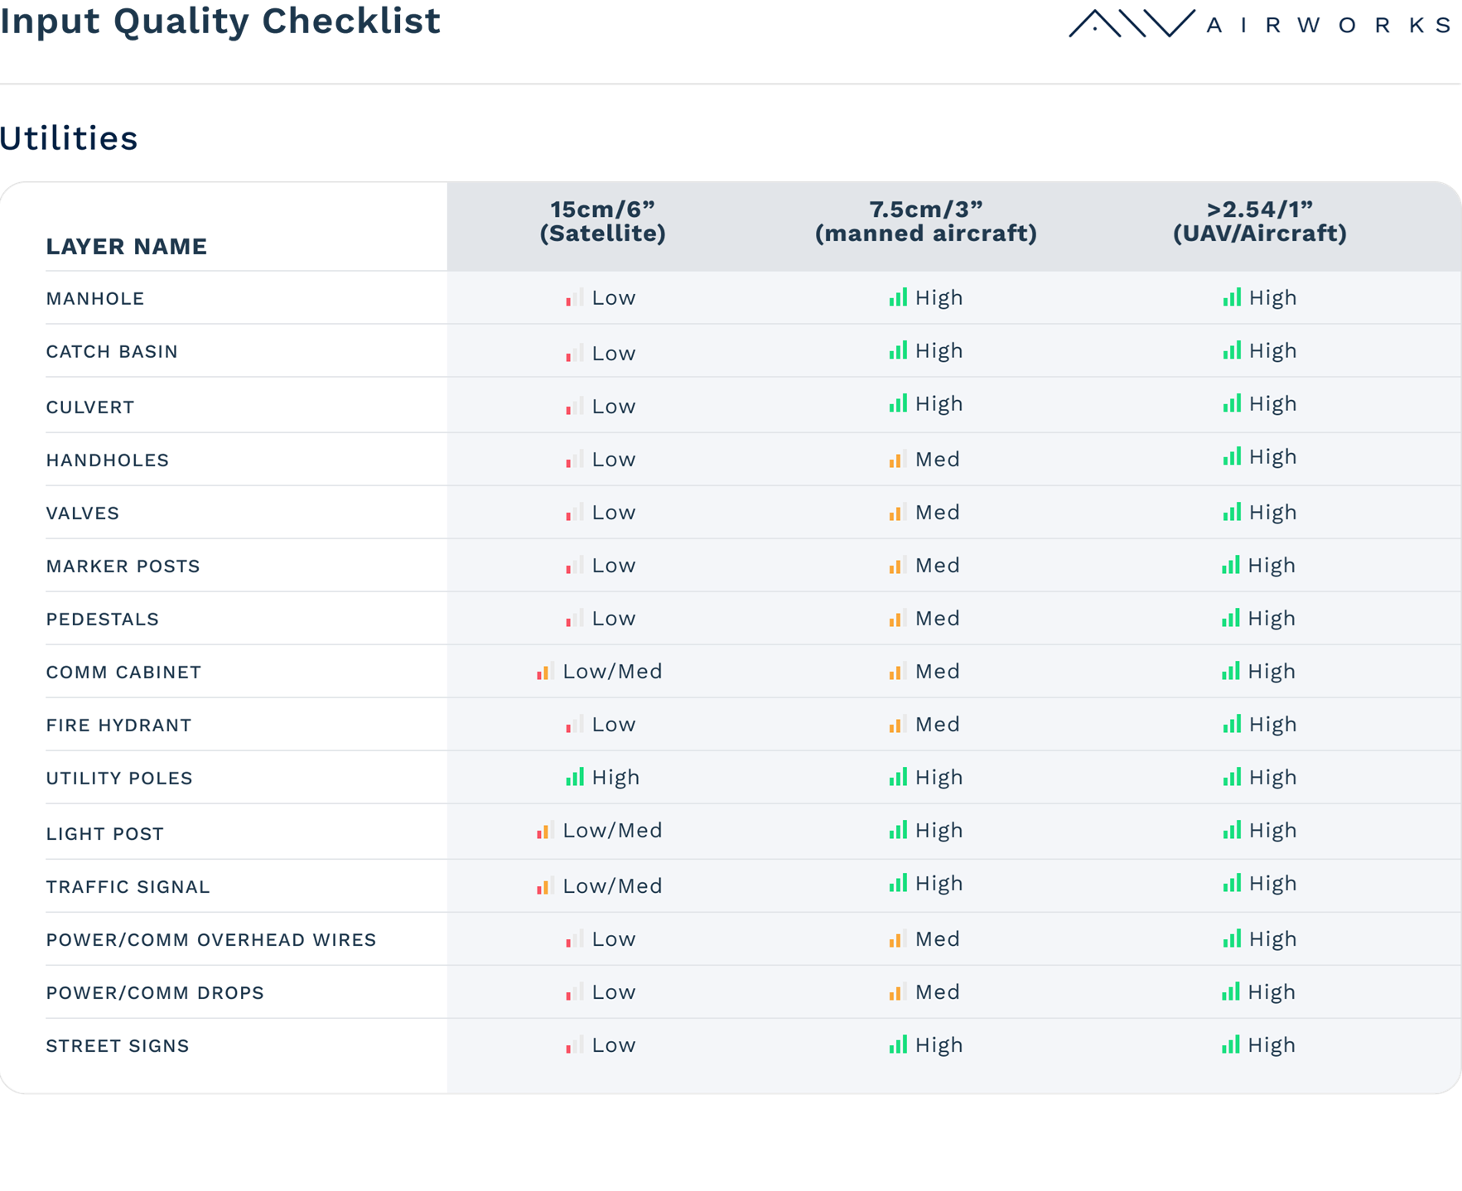Screen dimensions: 1462x1191
Task: Click the LAYER NAME column header
Action: click(127, 246)
